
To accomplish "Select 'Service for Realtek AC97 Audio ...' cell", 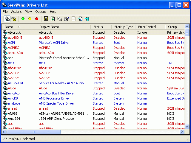I will 63,83.
